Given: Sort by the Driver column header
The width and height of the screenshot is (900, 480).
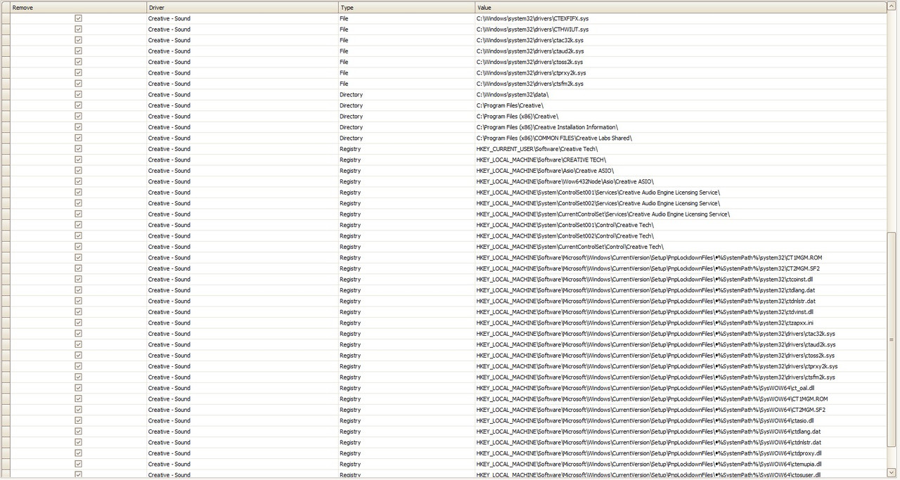Looking at the screenshot, I should point(243,7).
